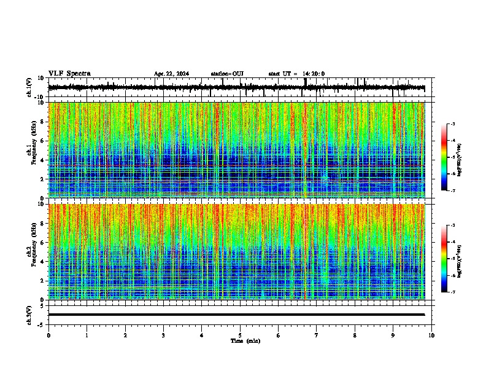
Task: Click time axis tick label "5"
Action: 240,335
